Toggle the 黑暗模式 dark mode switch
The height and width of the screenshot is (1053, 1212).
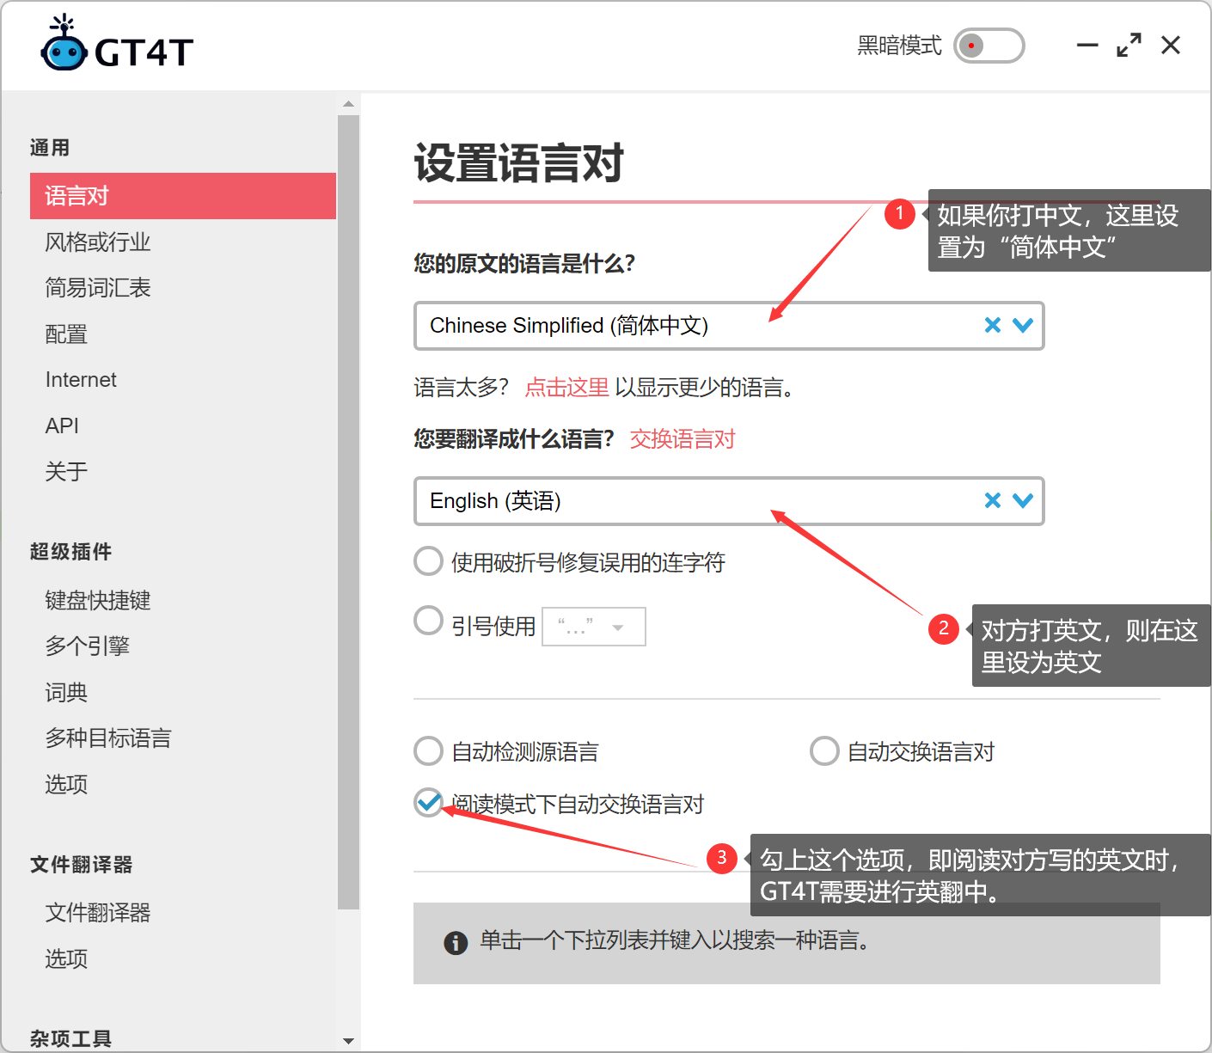[x=989, y=46]
